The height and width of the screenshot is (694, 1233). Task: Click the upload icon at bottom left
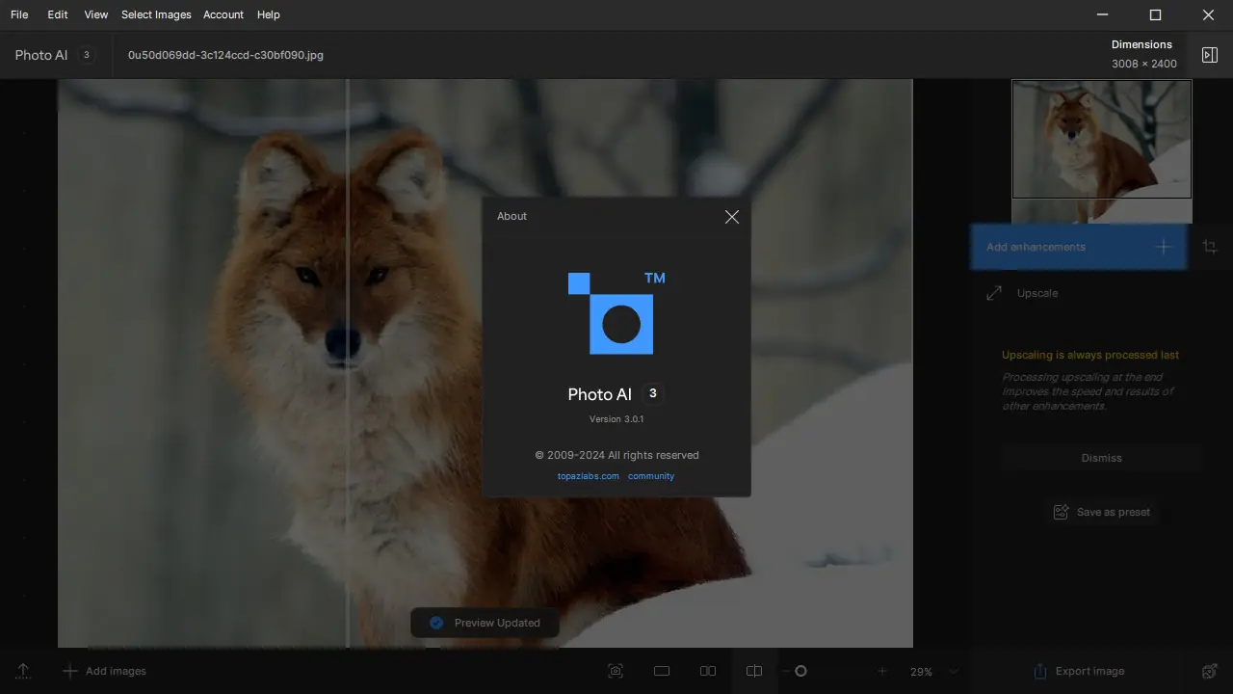[x=23, y=671]
